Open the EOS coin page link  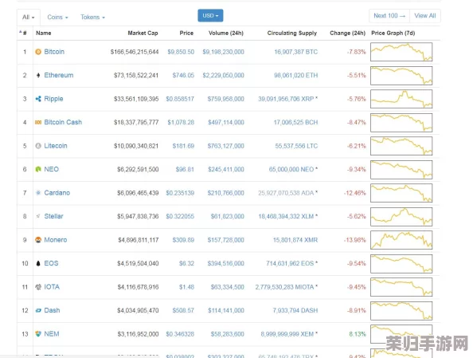[x=51, y=263]
